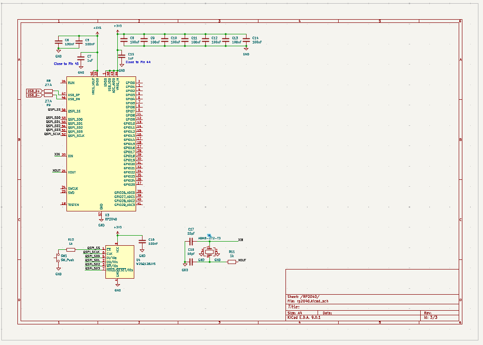Select the ABM8-272-T3 crystal symbol Y4
This screenshot has width=483, height=345.
(x=209, y=252)
